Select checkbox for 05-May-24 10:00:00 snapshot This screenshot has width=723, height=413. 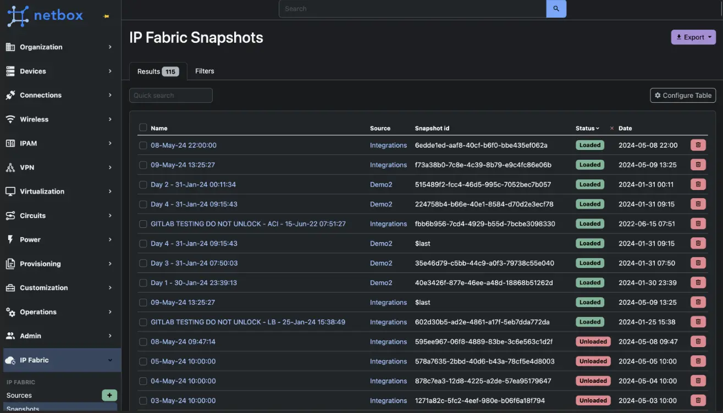pos(143,362)
